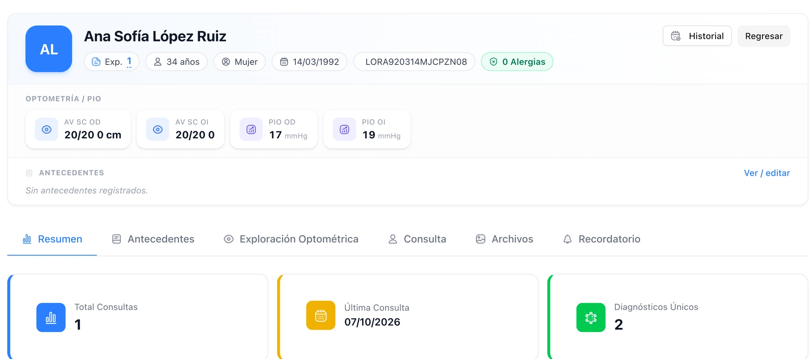
Task: Click the calendar icon beside 14/03/1992
Action: tap(284, 62)
